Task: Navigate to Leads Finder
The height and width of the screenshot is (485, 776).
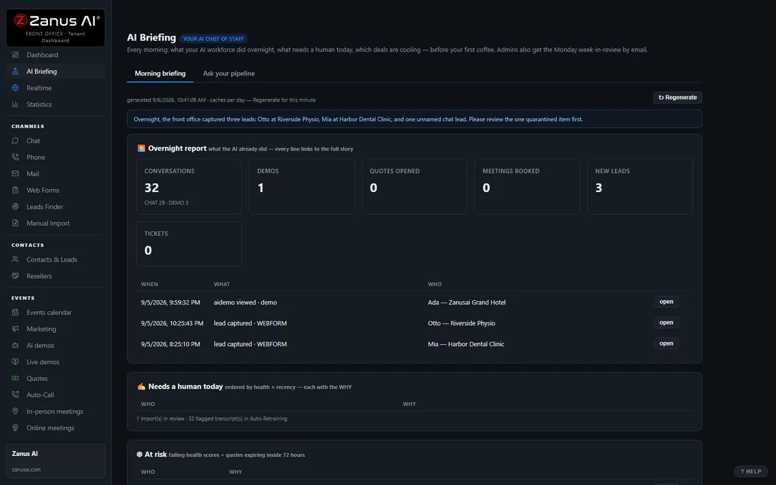Action: (56, 206)
